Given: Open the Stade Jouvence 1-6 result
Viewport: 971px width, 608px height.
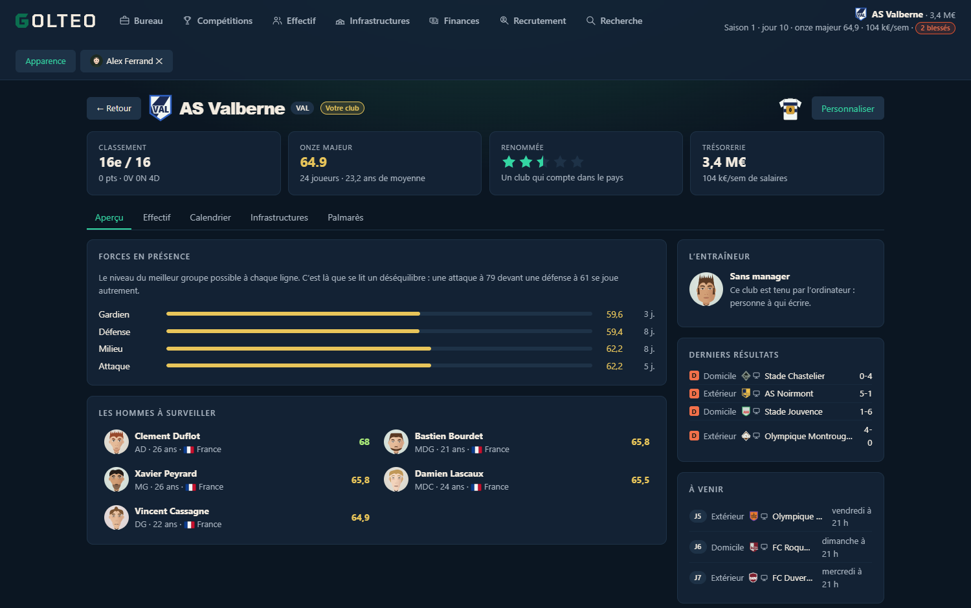Looking at the screenshot, I should 781,411.
